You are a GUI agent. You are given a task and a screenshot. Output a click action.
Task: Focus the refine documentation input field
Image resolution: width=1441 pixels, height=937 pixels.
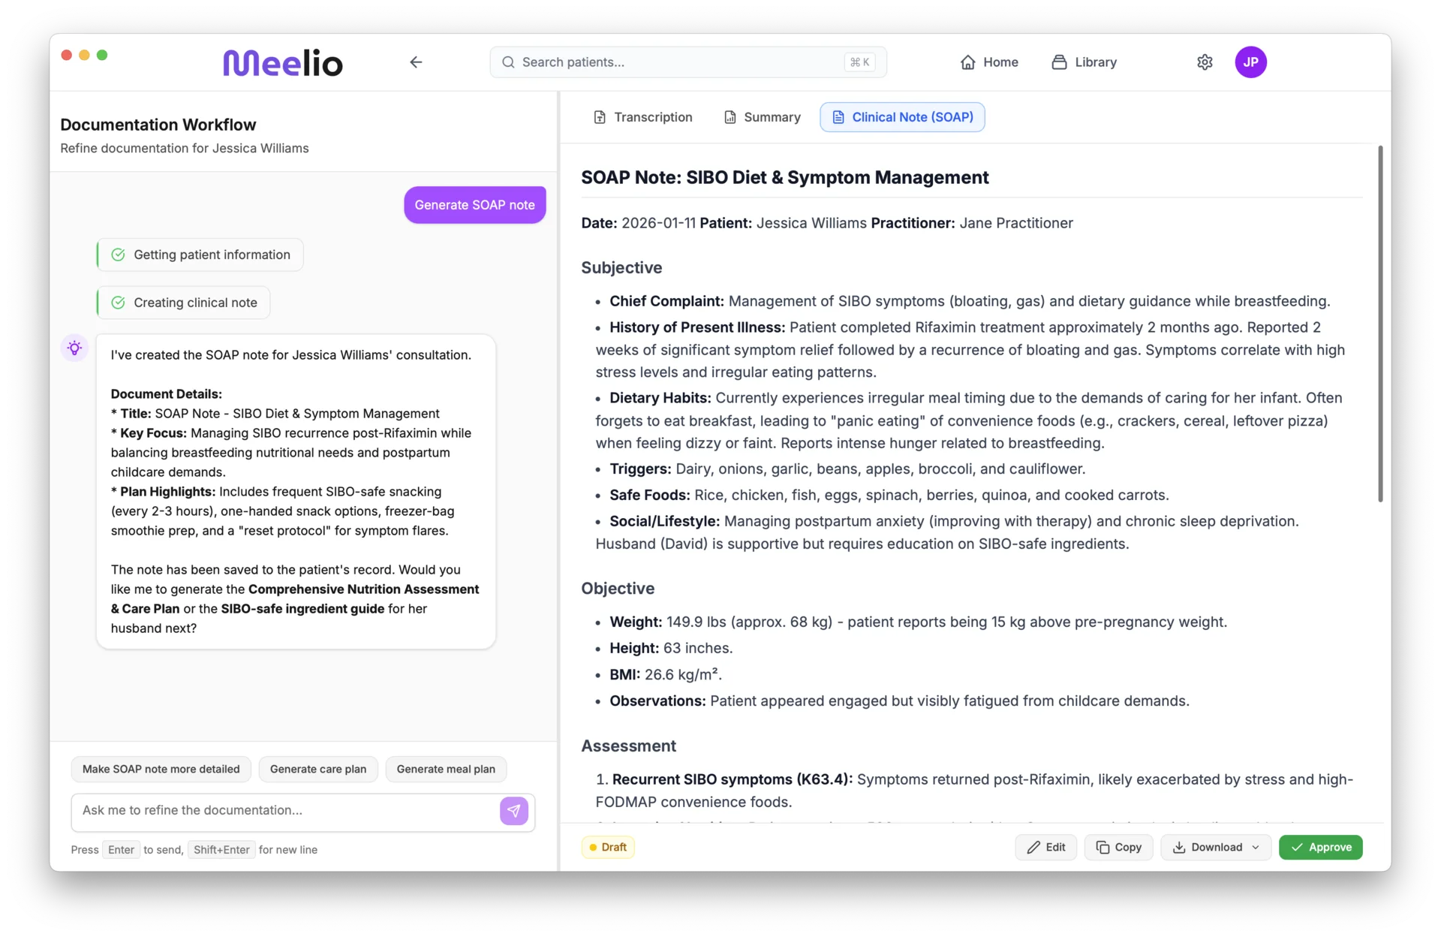(x=285, y=811)
